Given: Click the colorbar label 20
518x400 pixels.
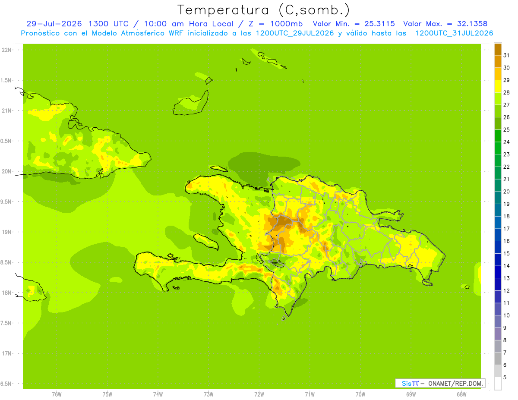Looking at the screenshot, I should [506, 192].
